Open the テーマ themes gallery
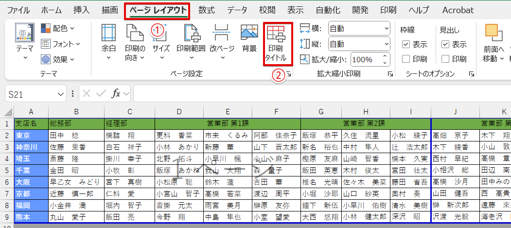 click(25, 42)
